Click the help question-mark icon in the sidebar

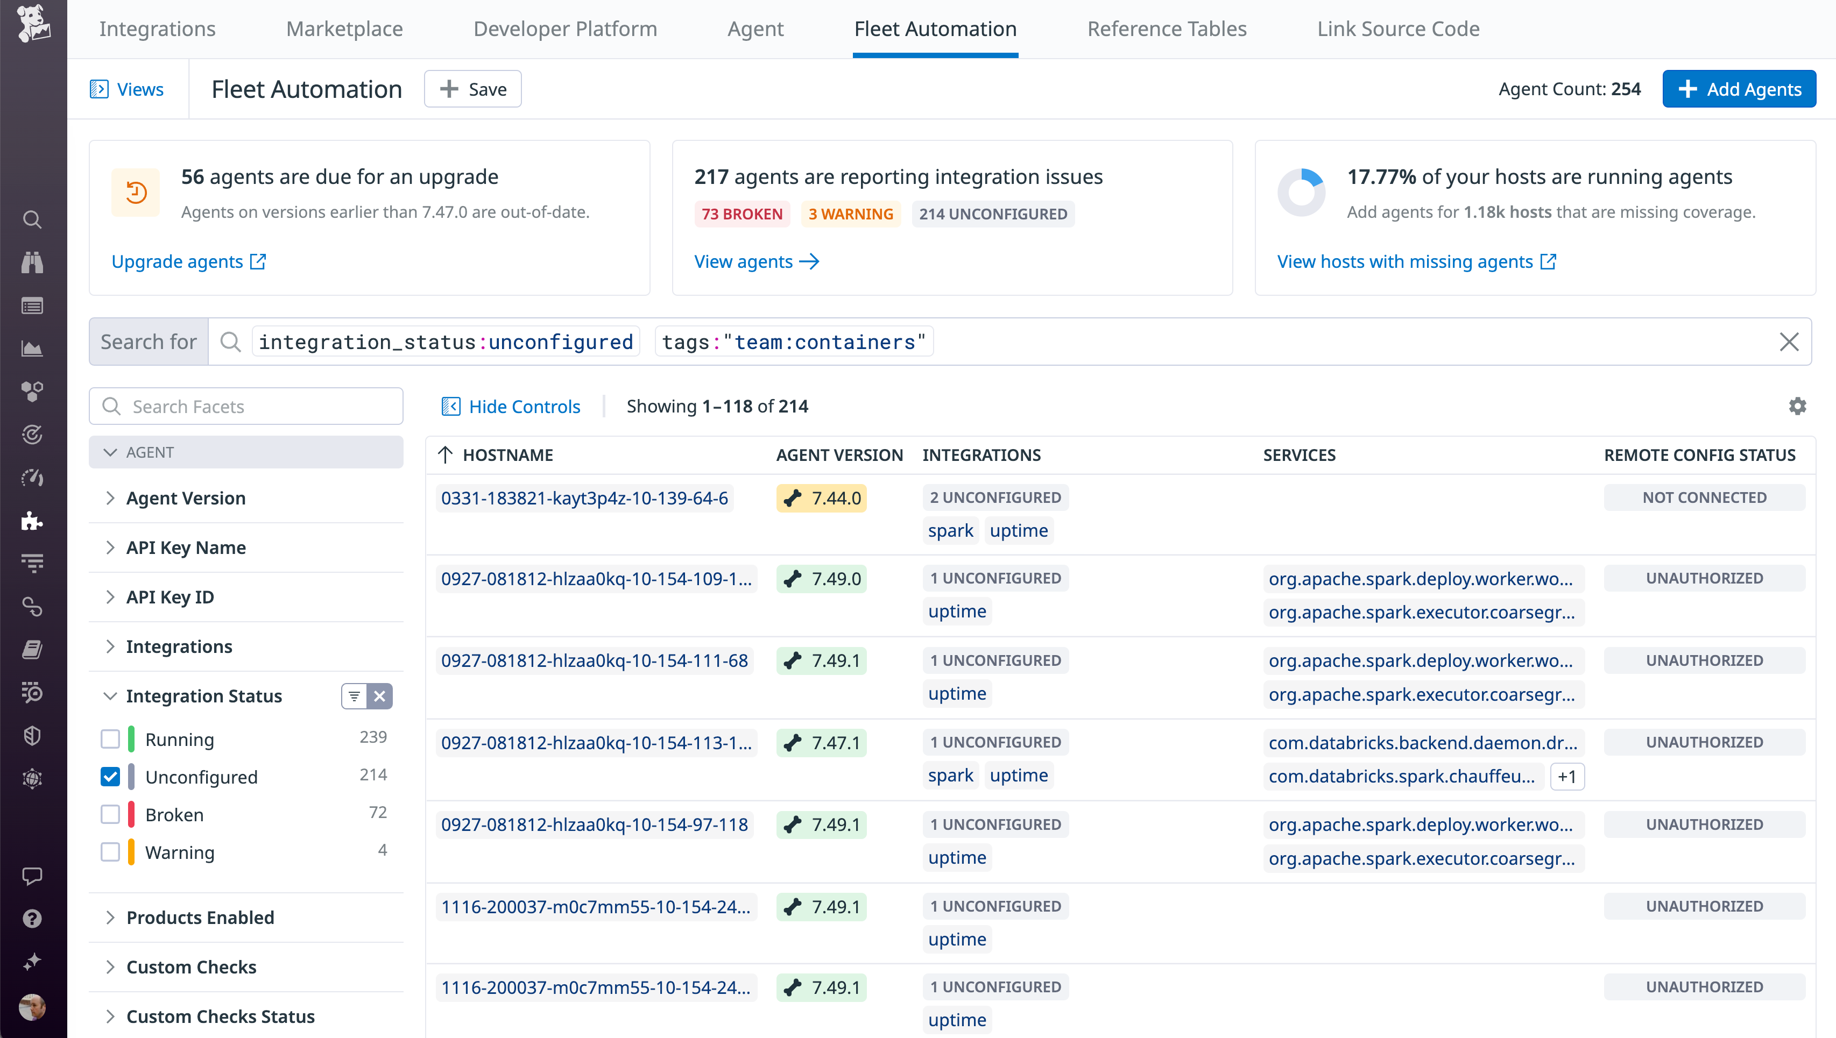(32, 918)
